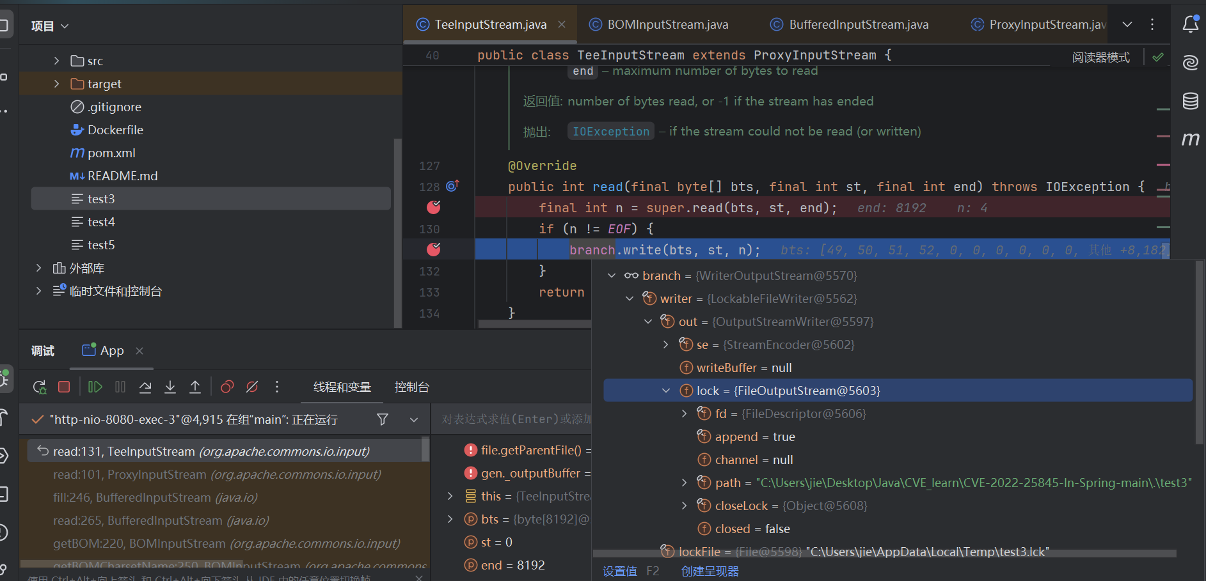Screen dimensions: 1206x581
Task: Click the IOException link in docs
Action: tap(611, 131)
